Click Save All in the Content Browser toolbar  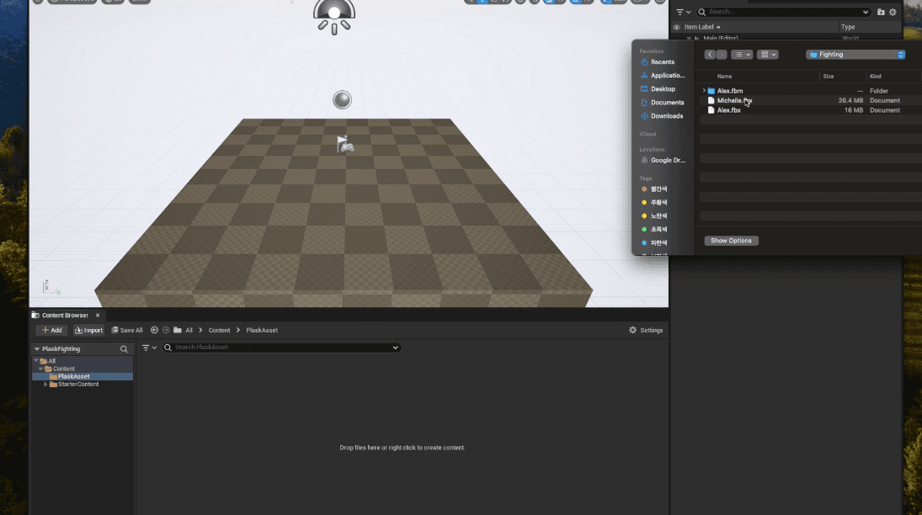(127, 330)
